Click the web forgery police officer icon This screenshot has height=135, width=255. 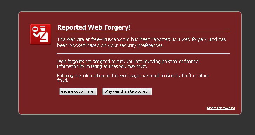[40, 34]
